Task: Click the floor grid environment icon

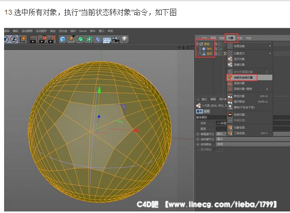Action: [x=107, y=40]
